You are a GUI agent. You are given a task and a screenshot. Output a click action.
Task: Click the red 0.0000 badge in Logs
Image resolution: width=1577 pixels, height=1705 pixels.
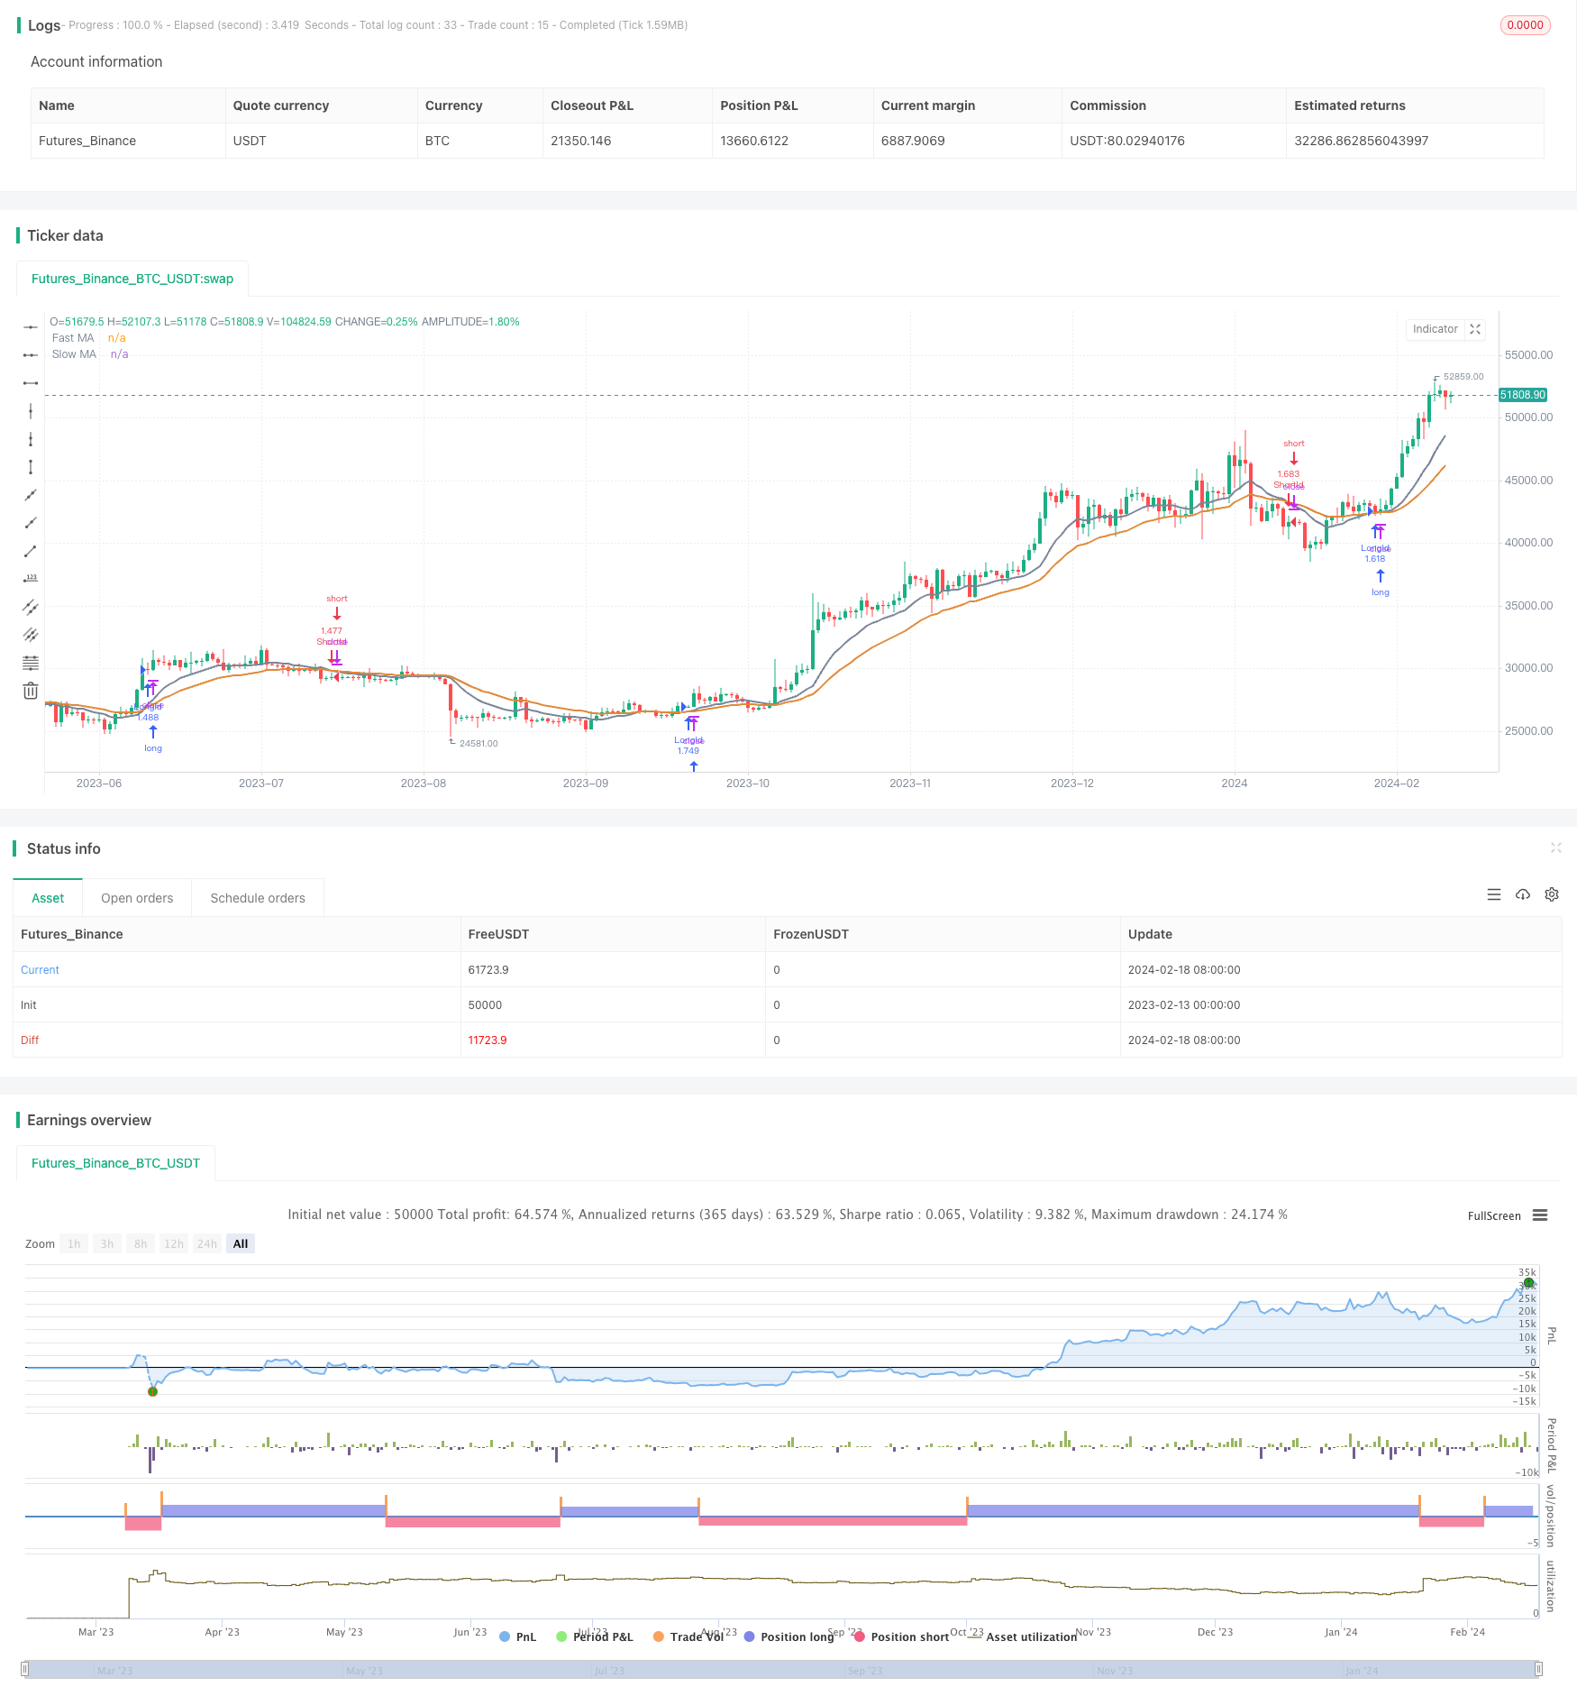pyautogui.click(x=1525, y=25)
